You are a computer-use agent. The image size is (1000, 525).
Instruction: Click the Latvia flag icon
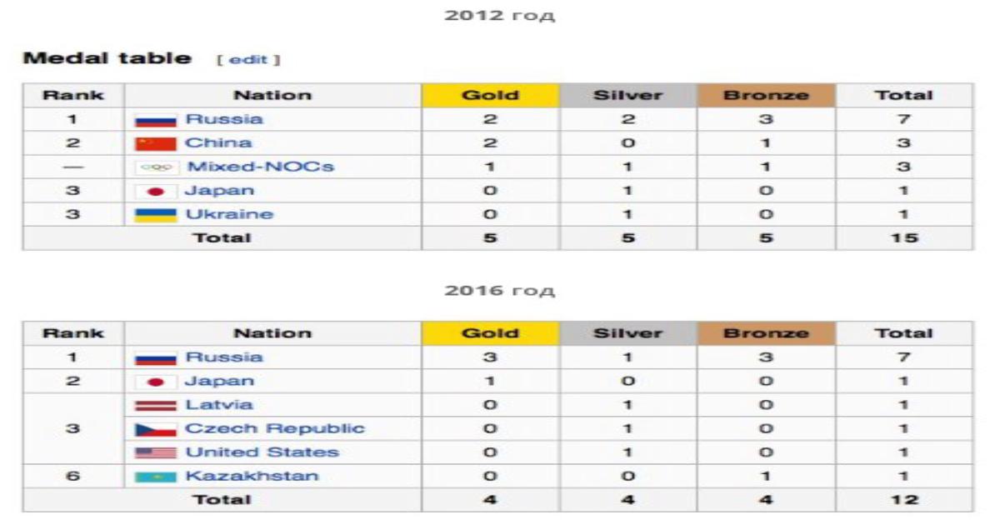[x=156, y=406]
